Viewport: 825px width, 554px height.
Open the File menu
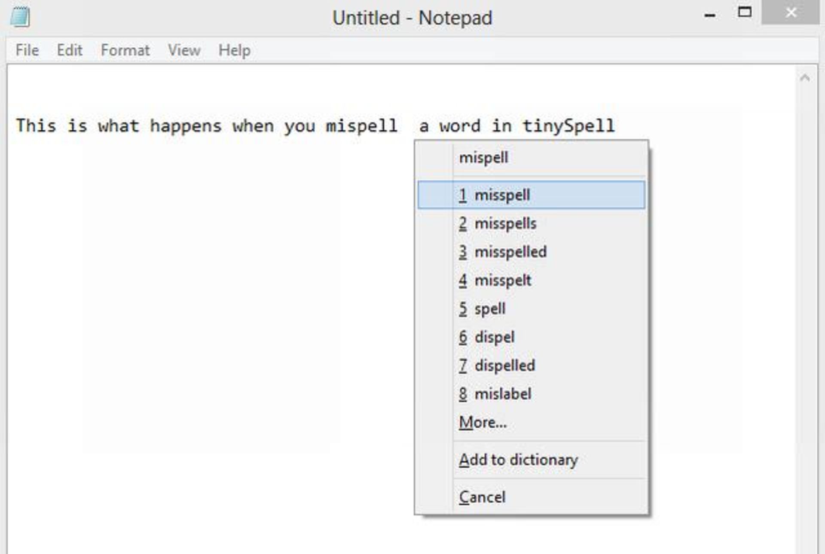point(27,50)
